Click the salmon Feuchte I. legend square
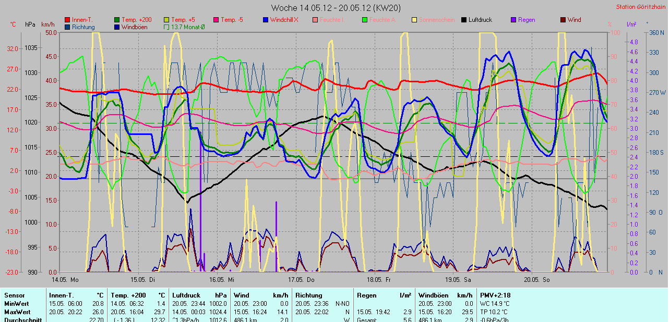The width and height of the screenshot is (670, 322). (x=315, y=20)
